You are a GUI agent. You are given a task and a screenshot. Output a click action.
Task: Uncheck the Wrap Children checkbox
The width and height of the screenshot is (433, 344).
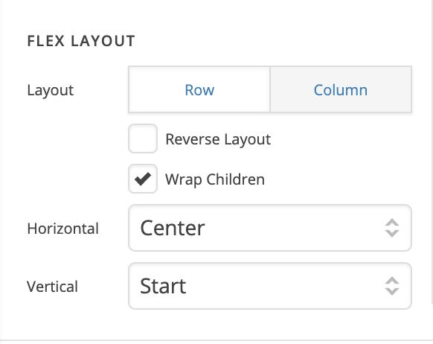[143, 179]
